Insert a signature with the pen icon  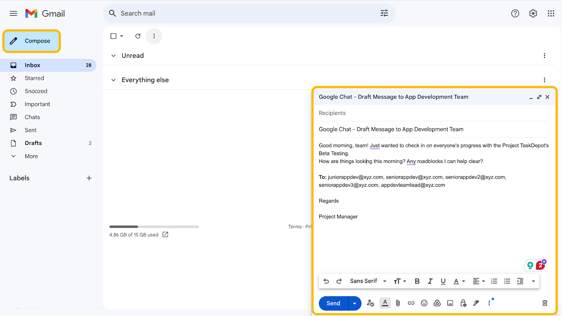[476, 303]
